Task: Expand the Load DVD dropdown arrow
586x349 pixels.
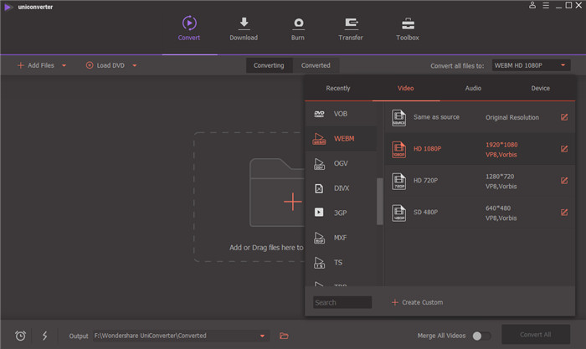Action: pyautogui.click(x=134, y=65)
